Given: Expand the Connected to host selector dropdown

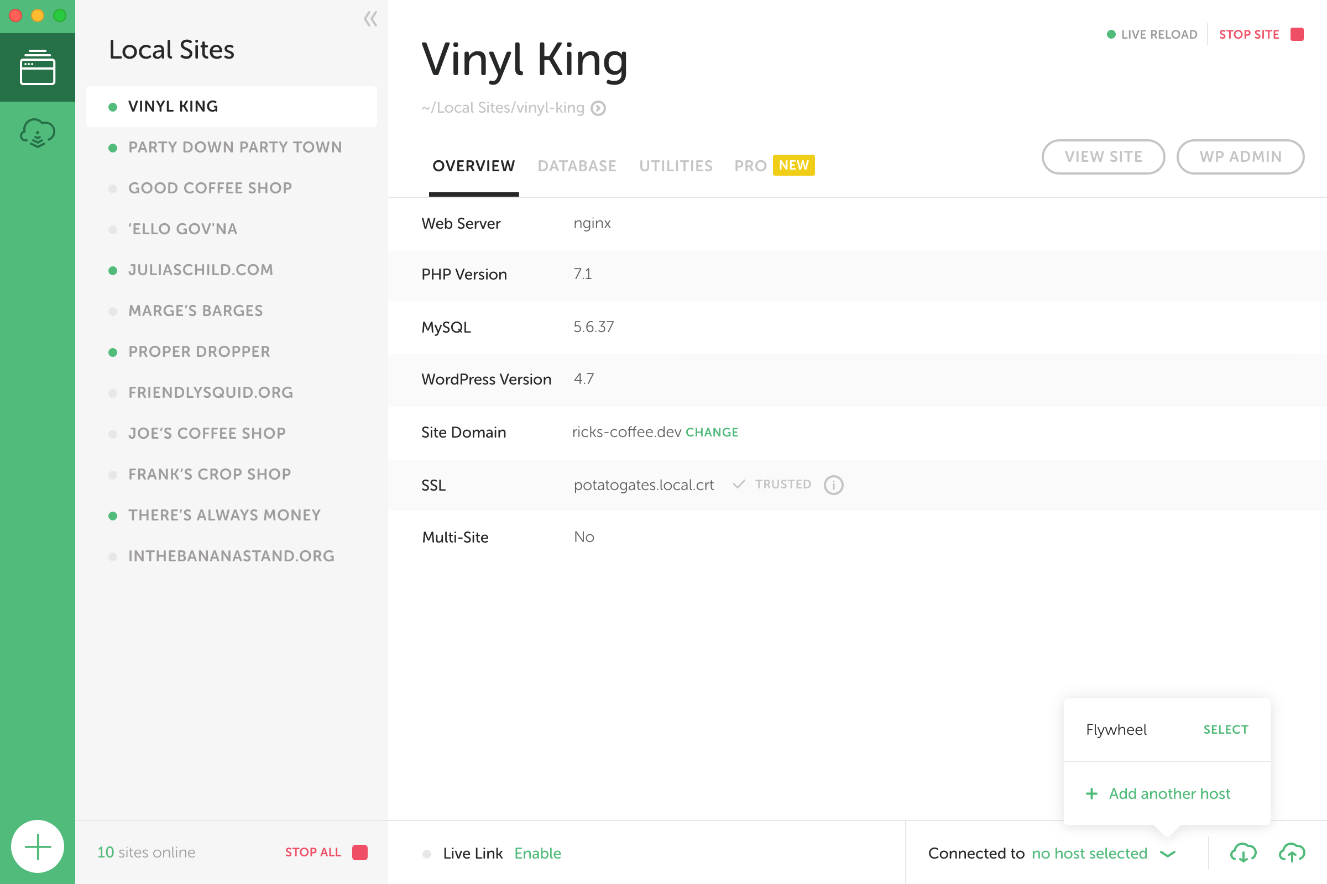Looking at the screenshot, I should pos(1168,853).
